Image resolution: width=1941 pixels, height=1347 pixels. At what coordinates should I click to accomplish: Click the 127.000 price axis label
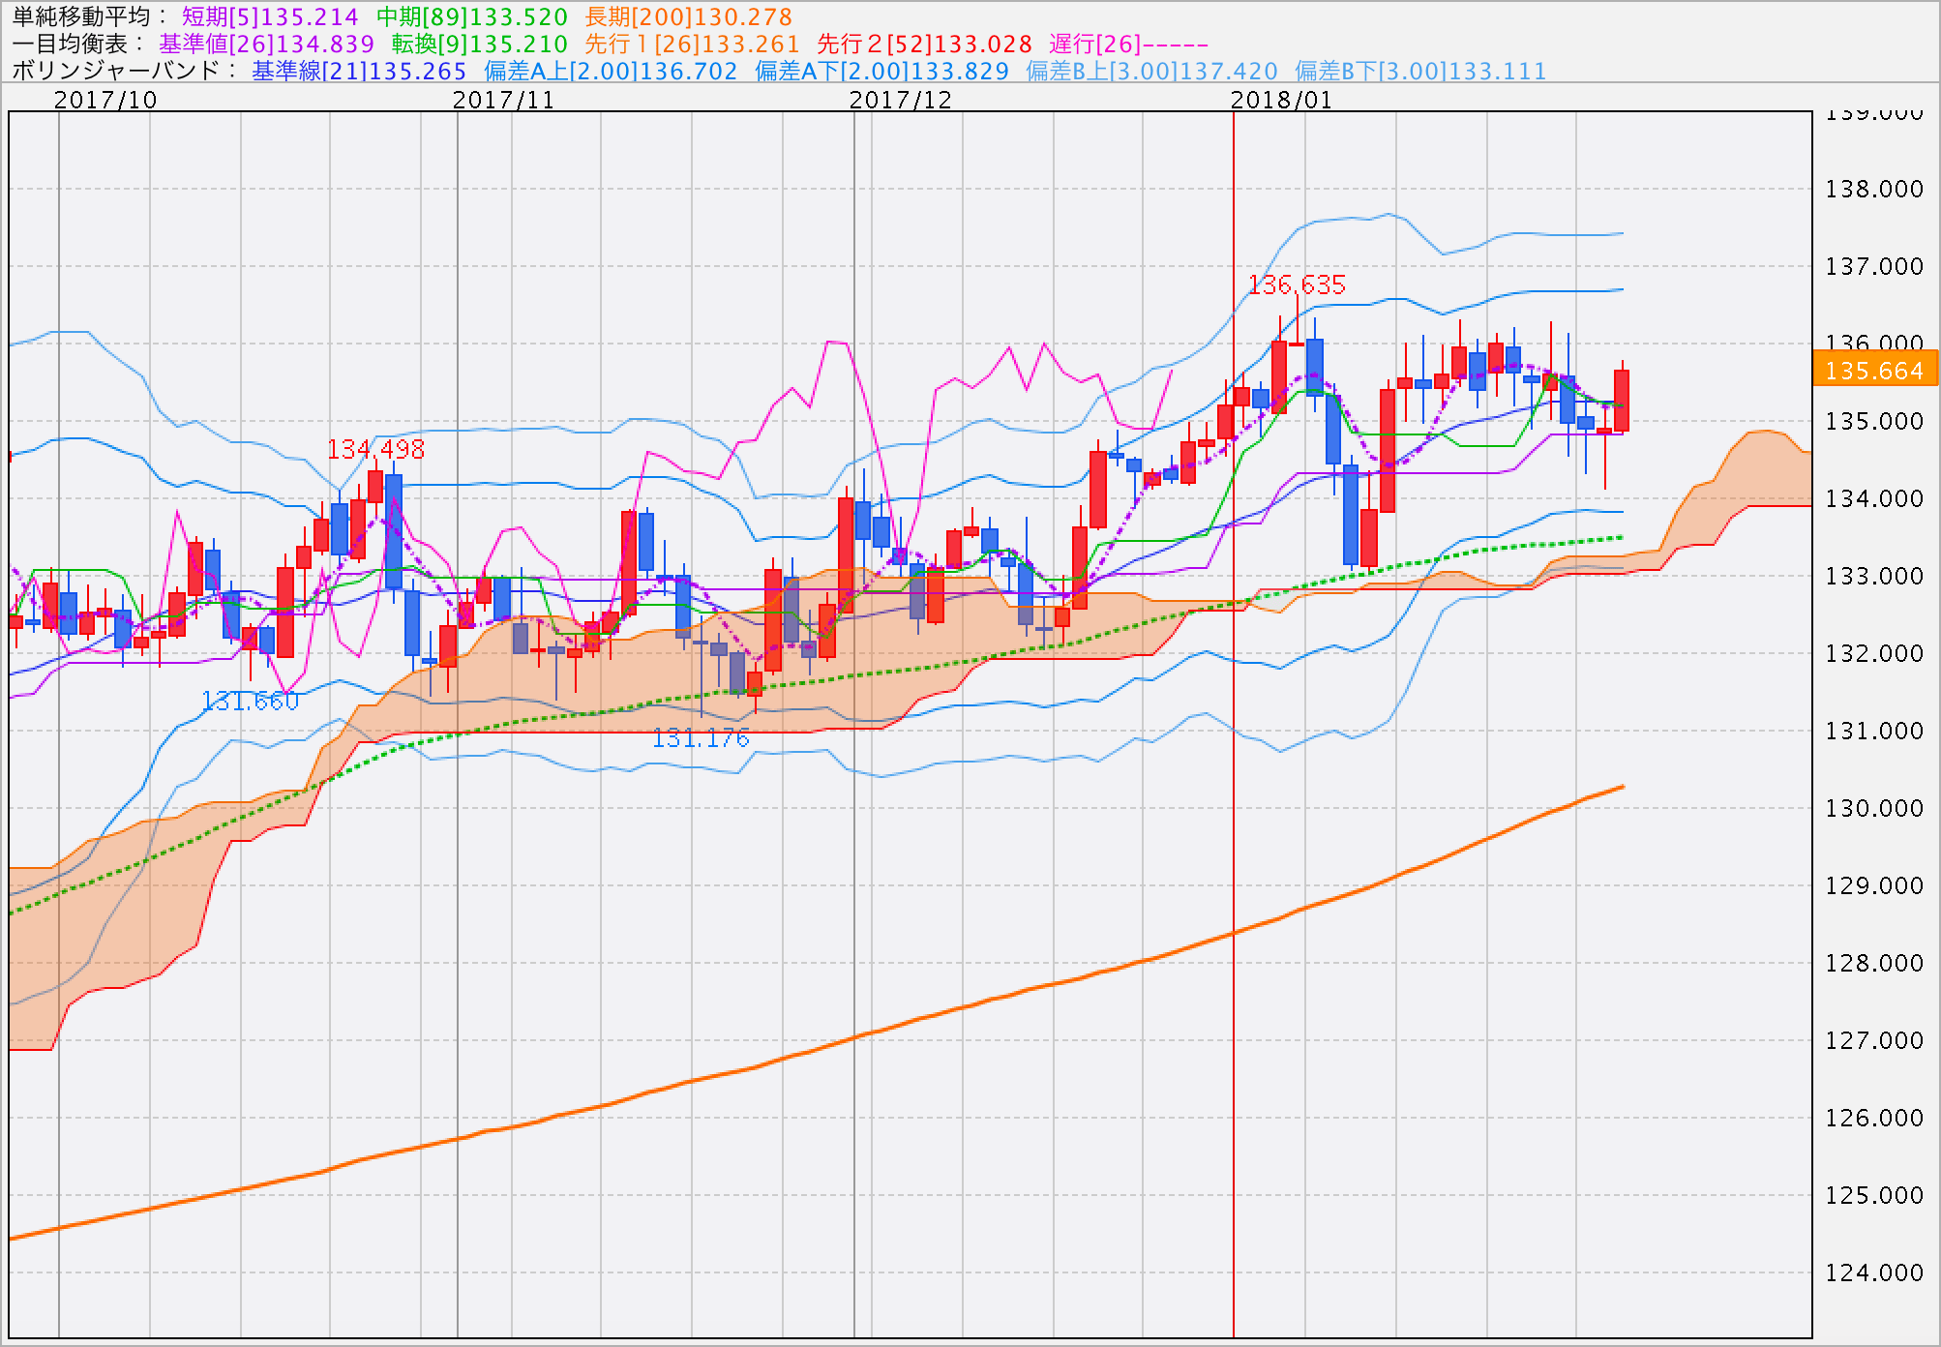click(x=1874, y=1040)
